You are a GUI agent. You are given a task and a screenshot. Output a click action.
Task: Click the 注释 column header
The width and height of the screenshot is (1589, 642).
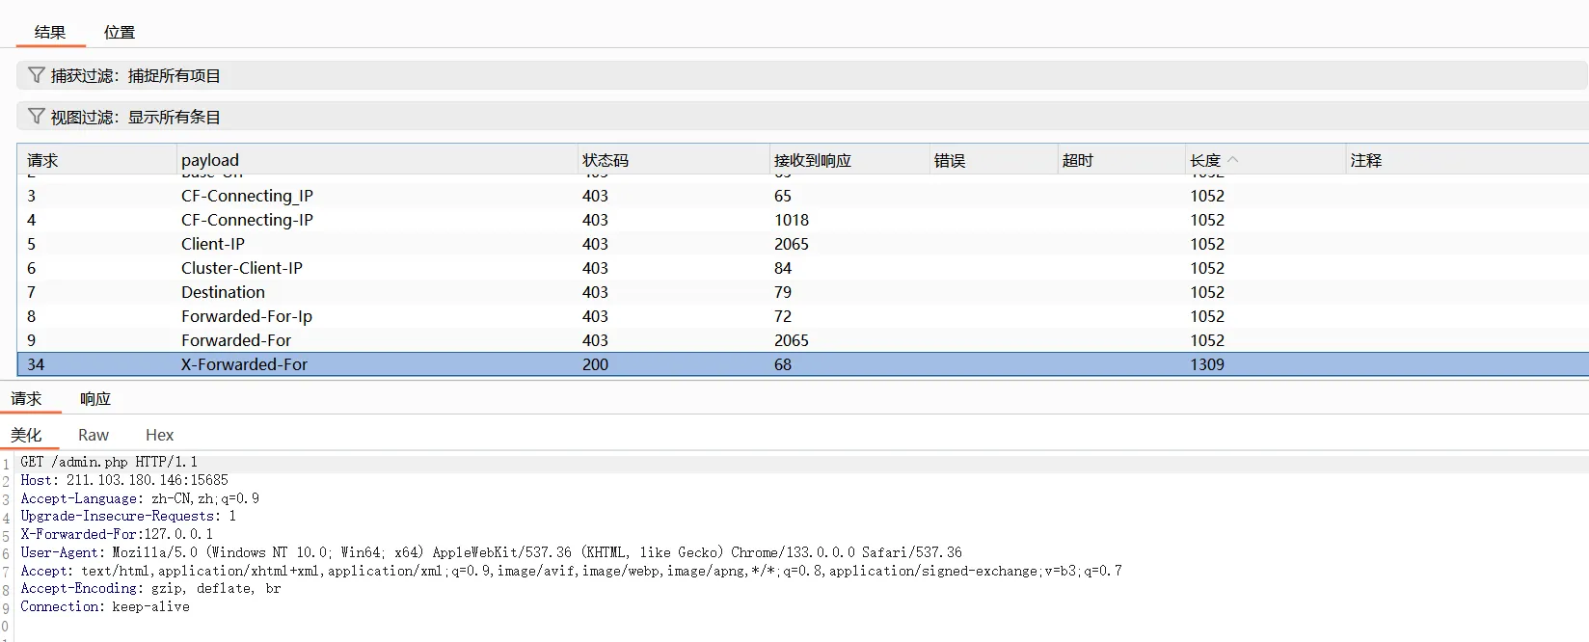1366,160
